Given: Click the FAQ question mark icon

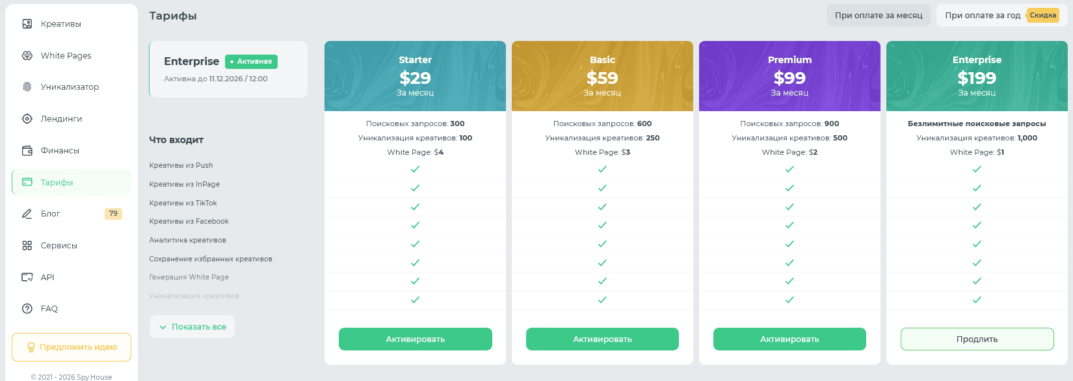Looking at the screenshot, I should [27, 309].
